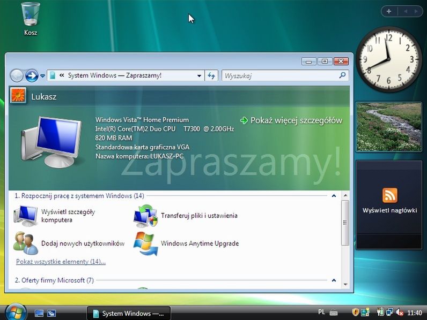This screenshot has width=427, height=320.
Task: Click the vertical scrollbar thumb
Action: click(345, 223)
